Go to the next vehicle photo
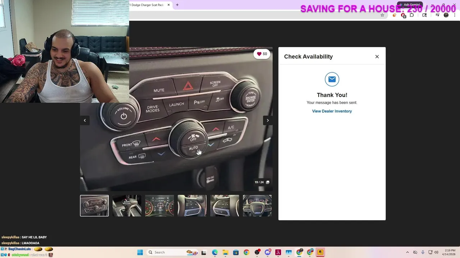 click(267, 120)
